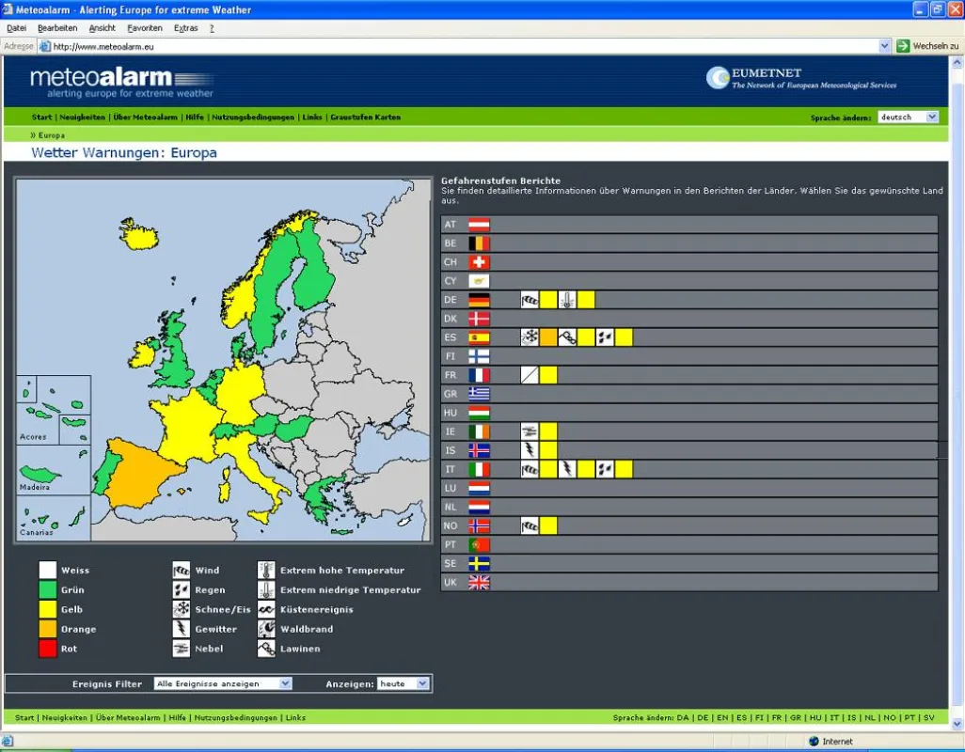Click Germany's wind warning icon
This screenshot has height=752, width=965.
coord(530,300)
